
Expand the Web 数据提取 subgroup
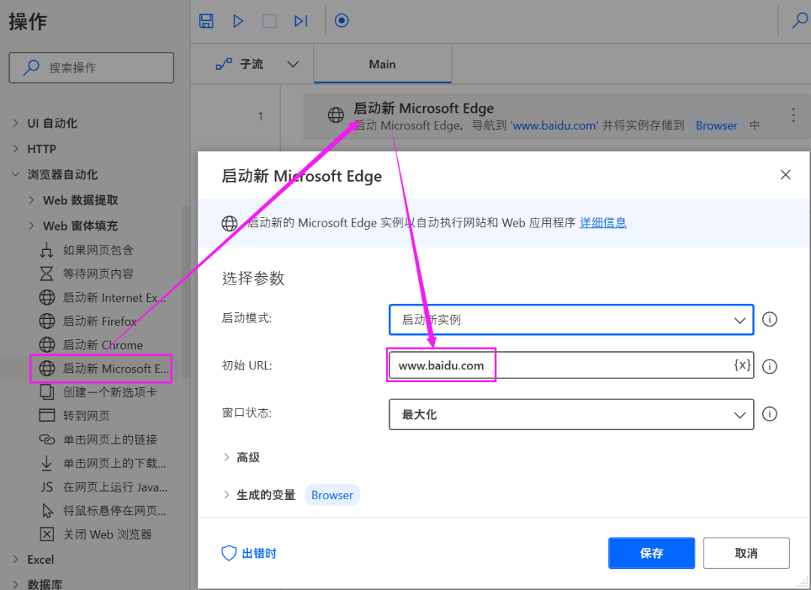click(x=31, y=200)
